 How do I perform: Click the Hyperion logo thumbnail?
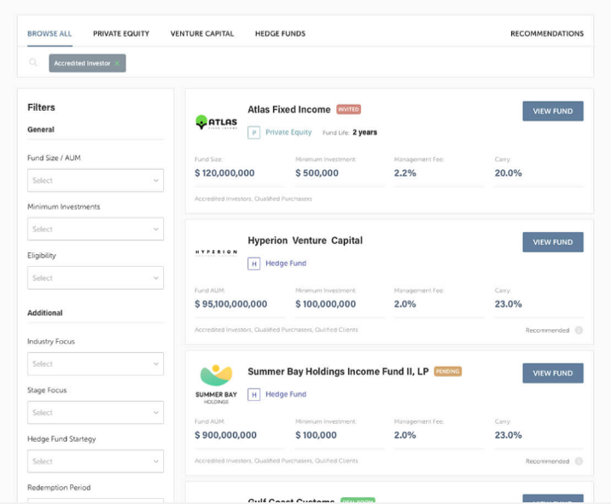pos(216,252)
